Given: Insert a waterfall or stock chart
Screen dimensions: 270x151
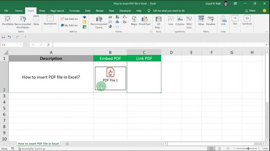Looking at the screenshot, I should pyautogui.click(x=125, y=17).
